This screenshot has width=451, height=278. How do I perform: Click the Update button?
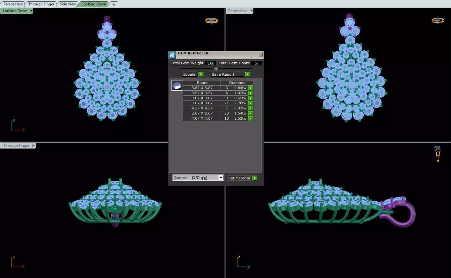190,74
